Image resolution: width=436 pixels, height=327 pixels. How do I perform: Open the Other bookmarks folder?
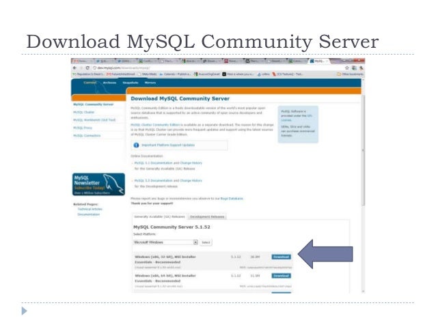350,74
